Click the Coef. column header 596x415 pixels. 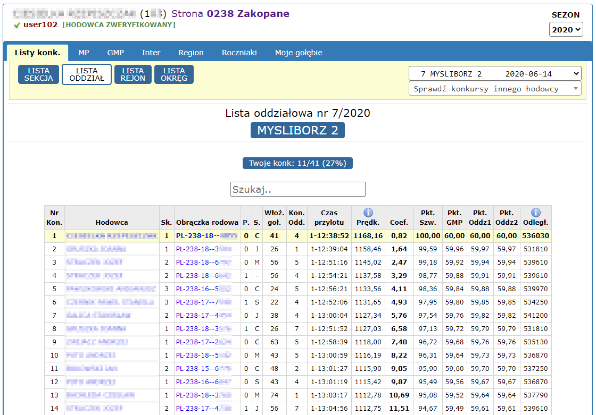coord(399,222)
